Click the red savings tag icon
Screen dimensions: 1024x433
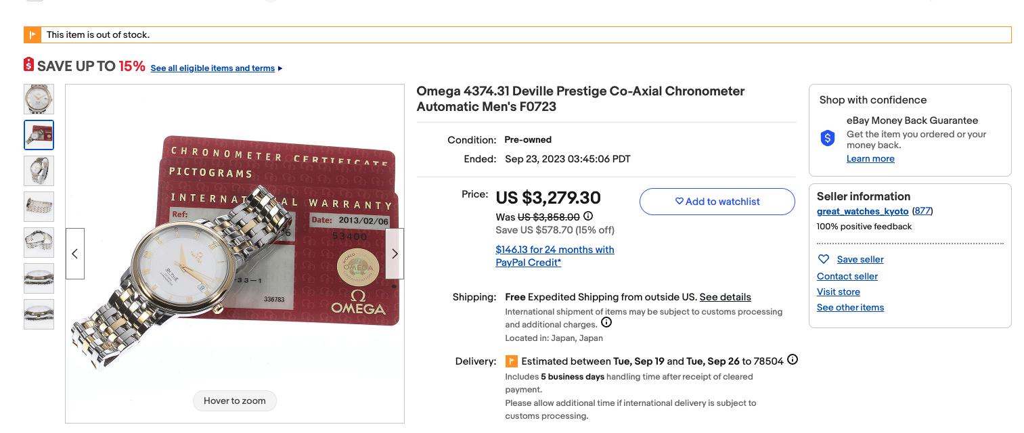pos(28,65)
